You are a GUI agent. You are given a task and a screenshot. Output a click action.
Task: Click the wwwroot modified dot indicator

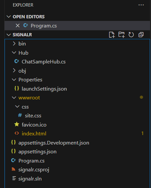click(142, 97)
